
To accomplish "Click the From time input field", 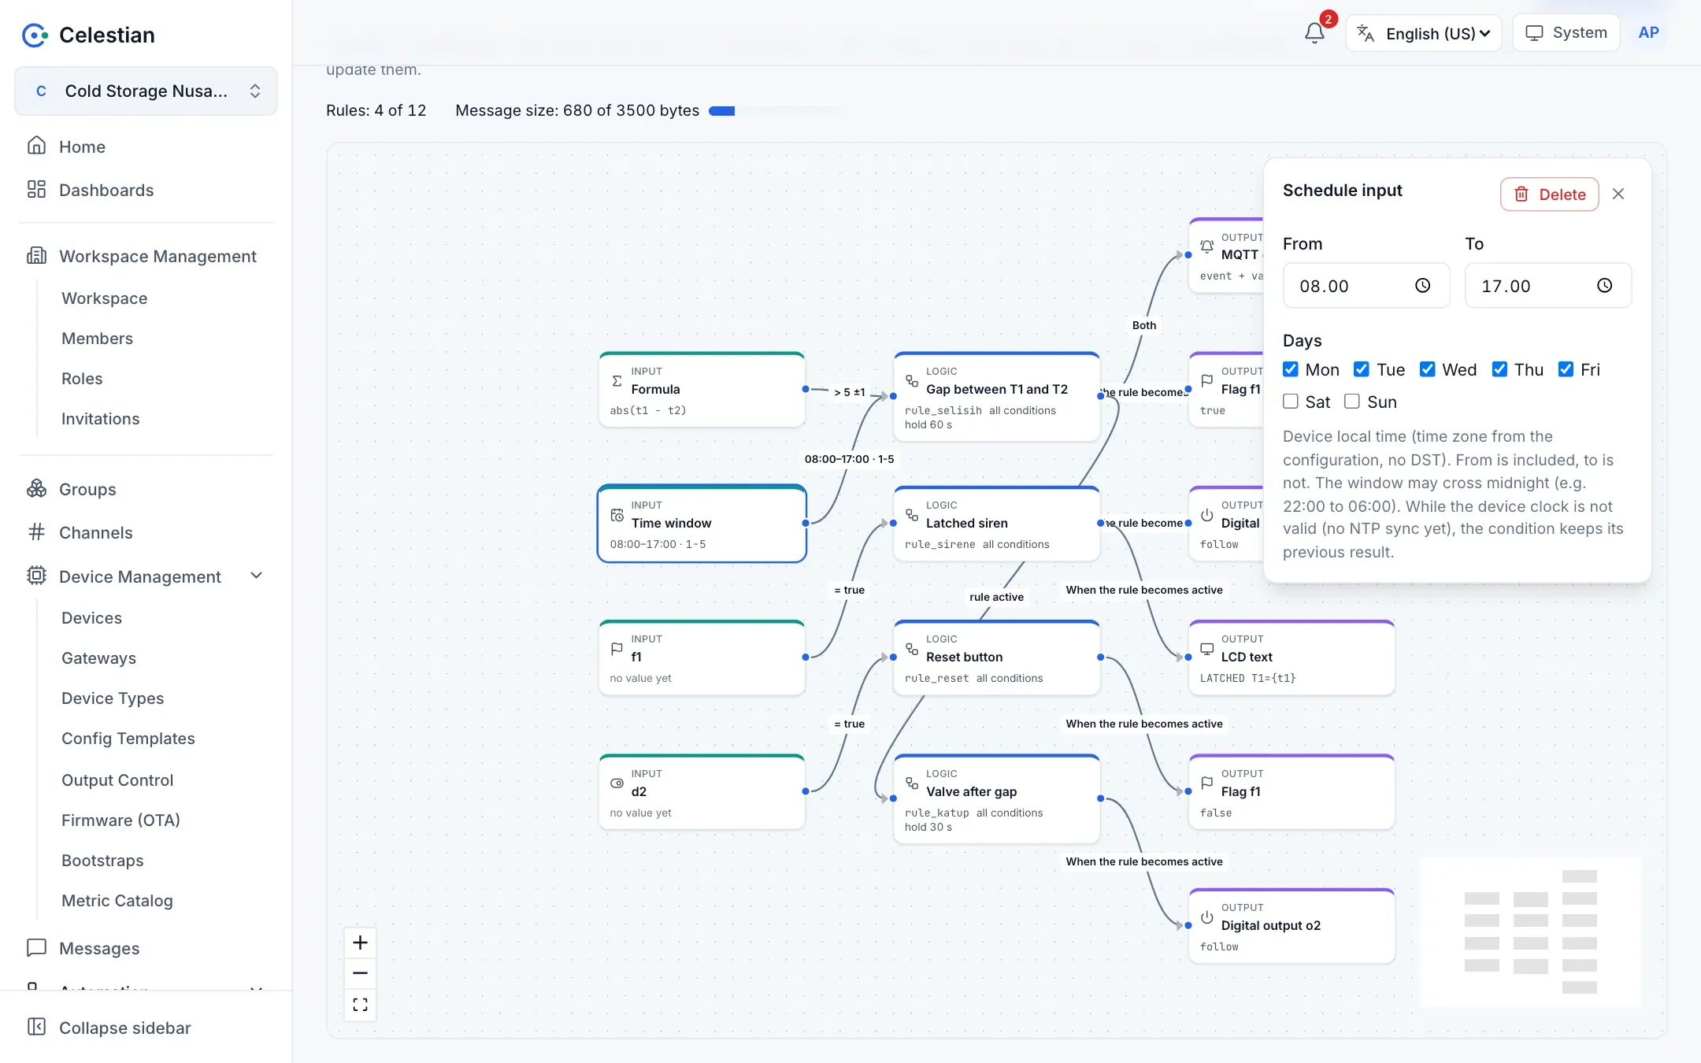I will [1366, 286].
